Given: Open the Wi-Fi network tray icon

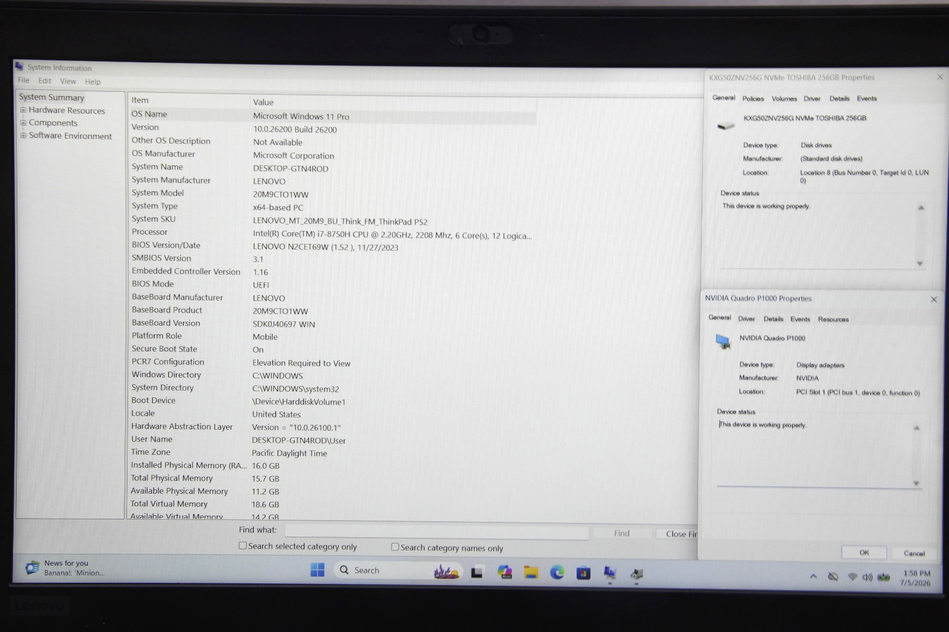Looking at the screenshot, I should 852,576.
